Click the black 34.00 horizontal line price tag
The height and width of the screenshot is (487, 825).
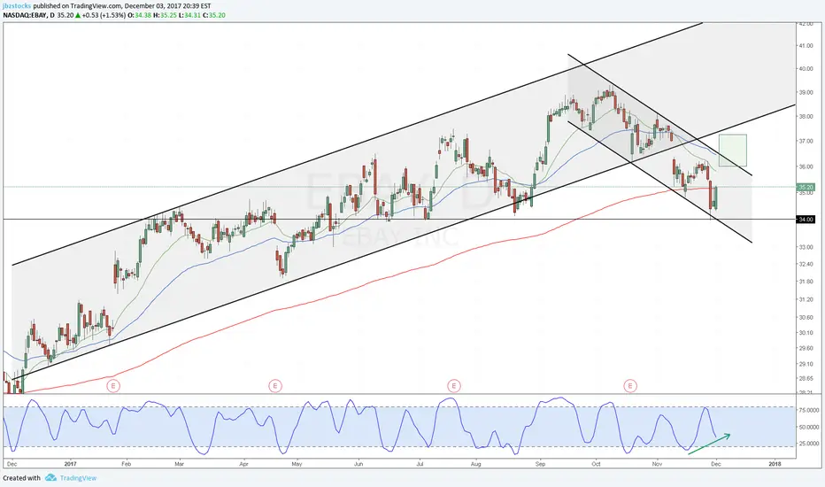(806, 219)
